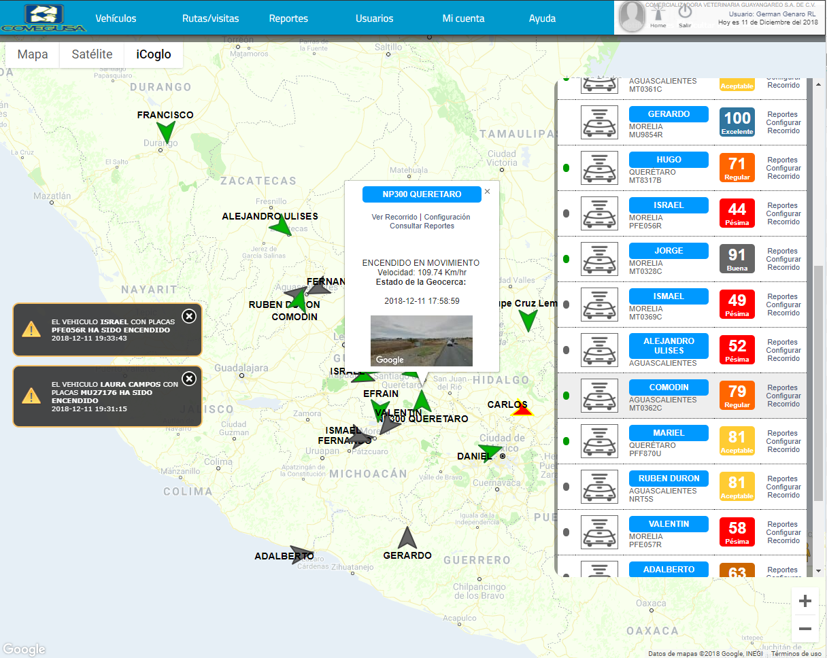This screenshot has width=827, height=658.
Task: Open the Vehículos menu
Action: (x=116, y=18)
